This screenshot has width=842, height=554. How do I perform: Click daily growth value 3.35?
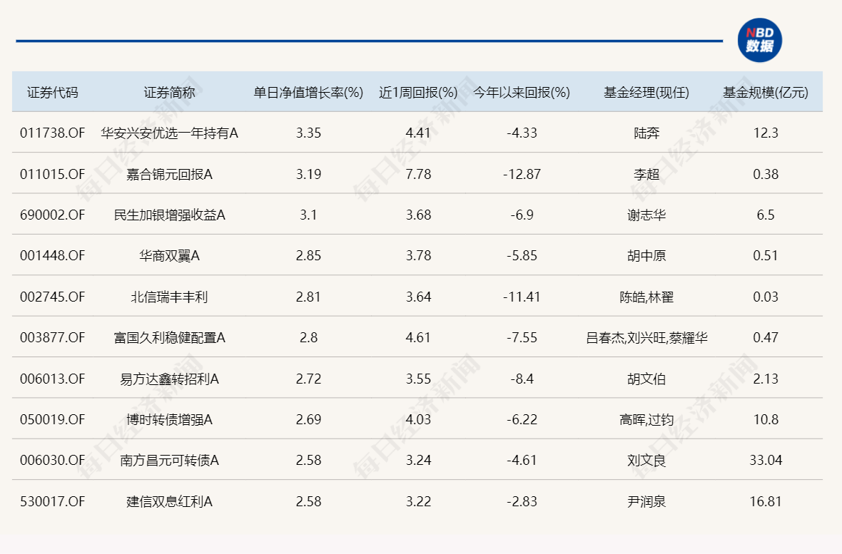[x=308, y=133]
